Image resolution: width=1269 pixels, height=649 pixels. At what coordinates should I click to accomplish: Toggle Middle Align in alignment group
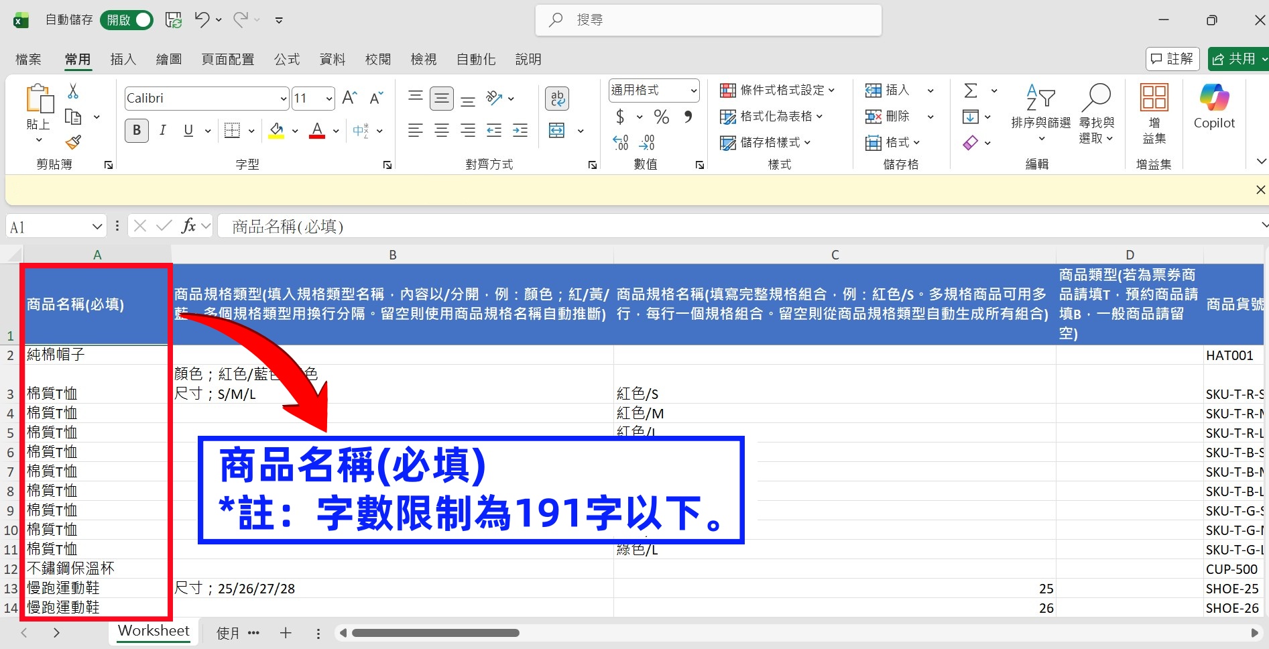coord(442,99)
